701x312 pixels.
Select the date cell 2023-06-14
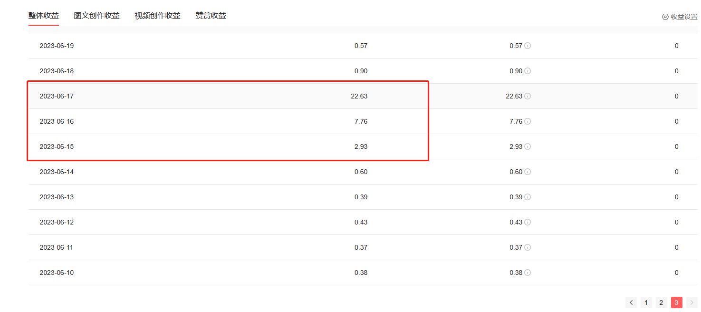(57, 172)
